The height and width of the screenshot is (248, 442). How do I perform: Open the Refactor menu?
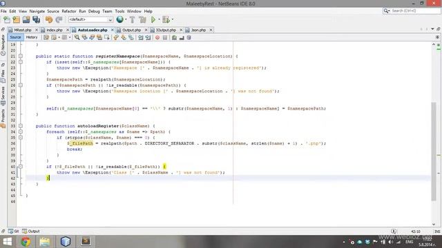click(x=69, y=11)
